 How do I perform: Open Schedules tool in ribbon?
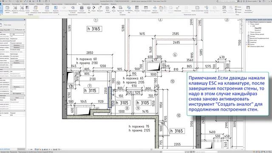click(146, 9)
